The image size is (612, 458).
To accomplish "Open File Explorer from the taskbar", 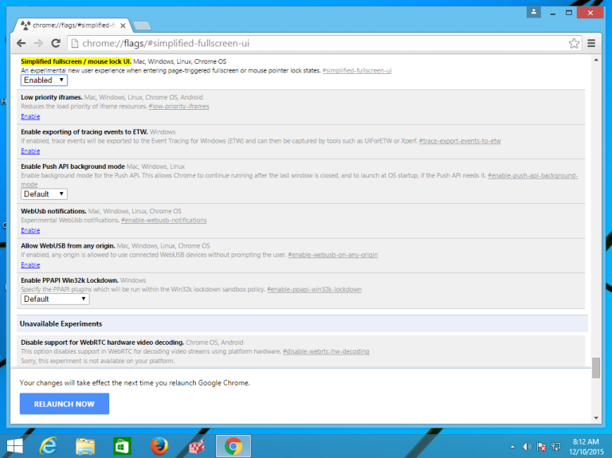I will (85, 446).
